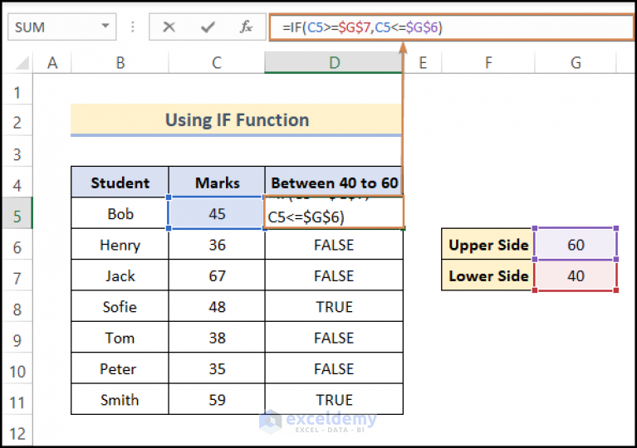The image size is (637, 448).
Task: Click the TRUE result for Smith
Action: coord(334,400)
